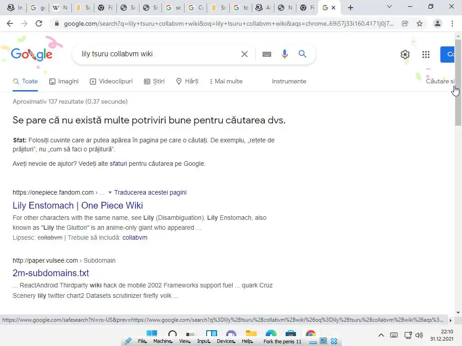Open File Explorer from the taskbar
Screen dimensions: 462x346
[251, 334]
